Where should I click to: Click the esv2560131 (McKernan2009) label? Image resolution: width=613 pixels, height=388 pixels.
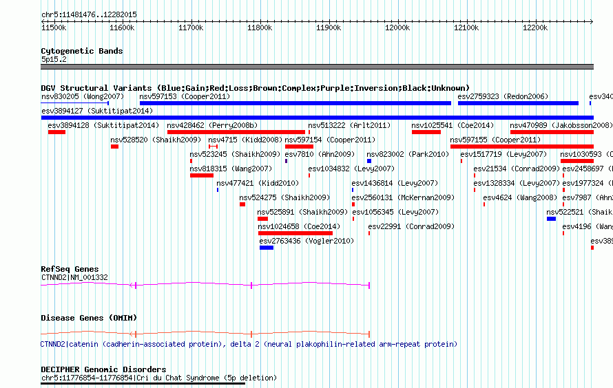click(403, 197)
